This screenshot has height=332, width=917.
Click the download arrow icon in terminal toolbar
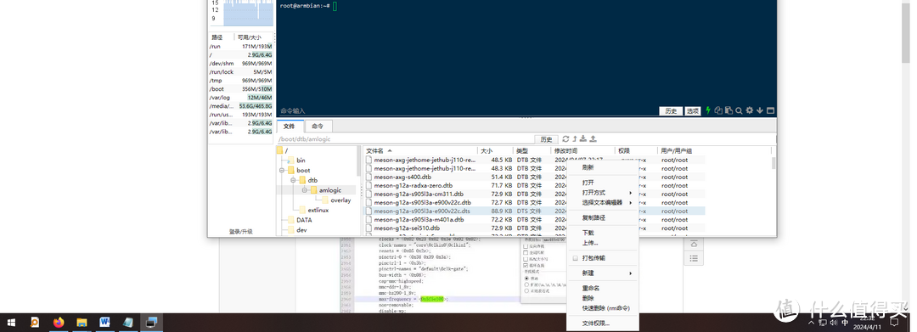point(760,110)
